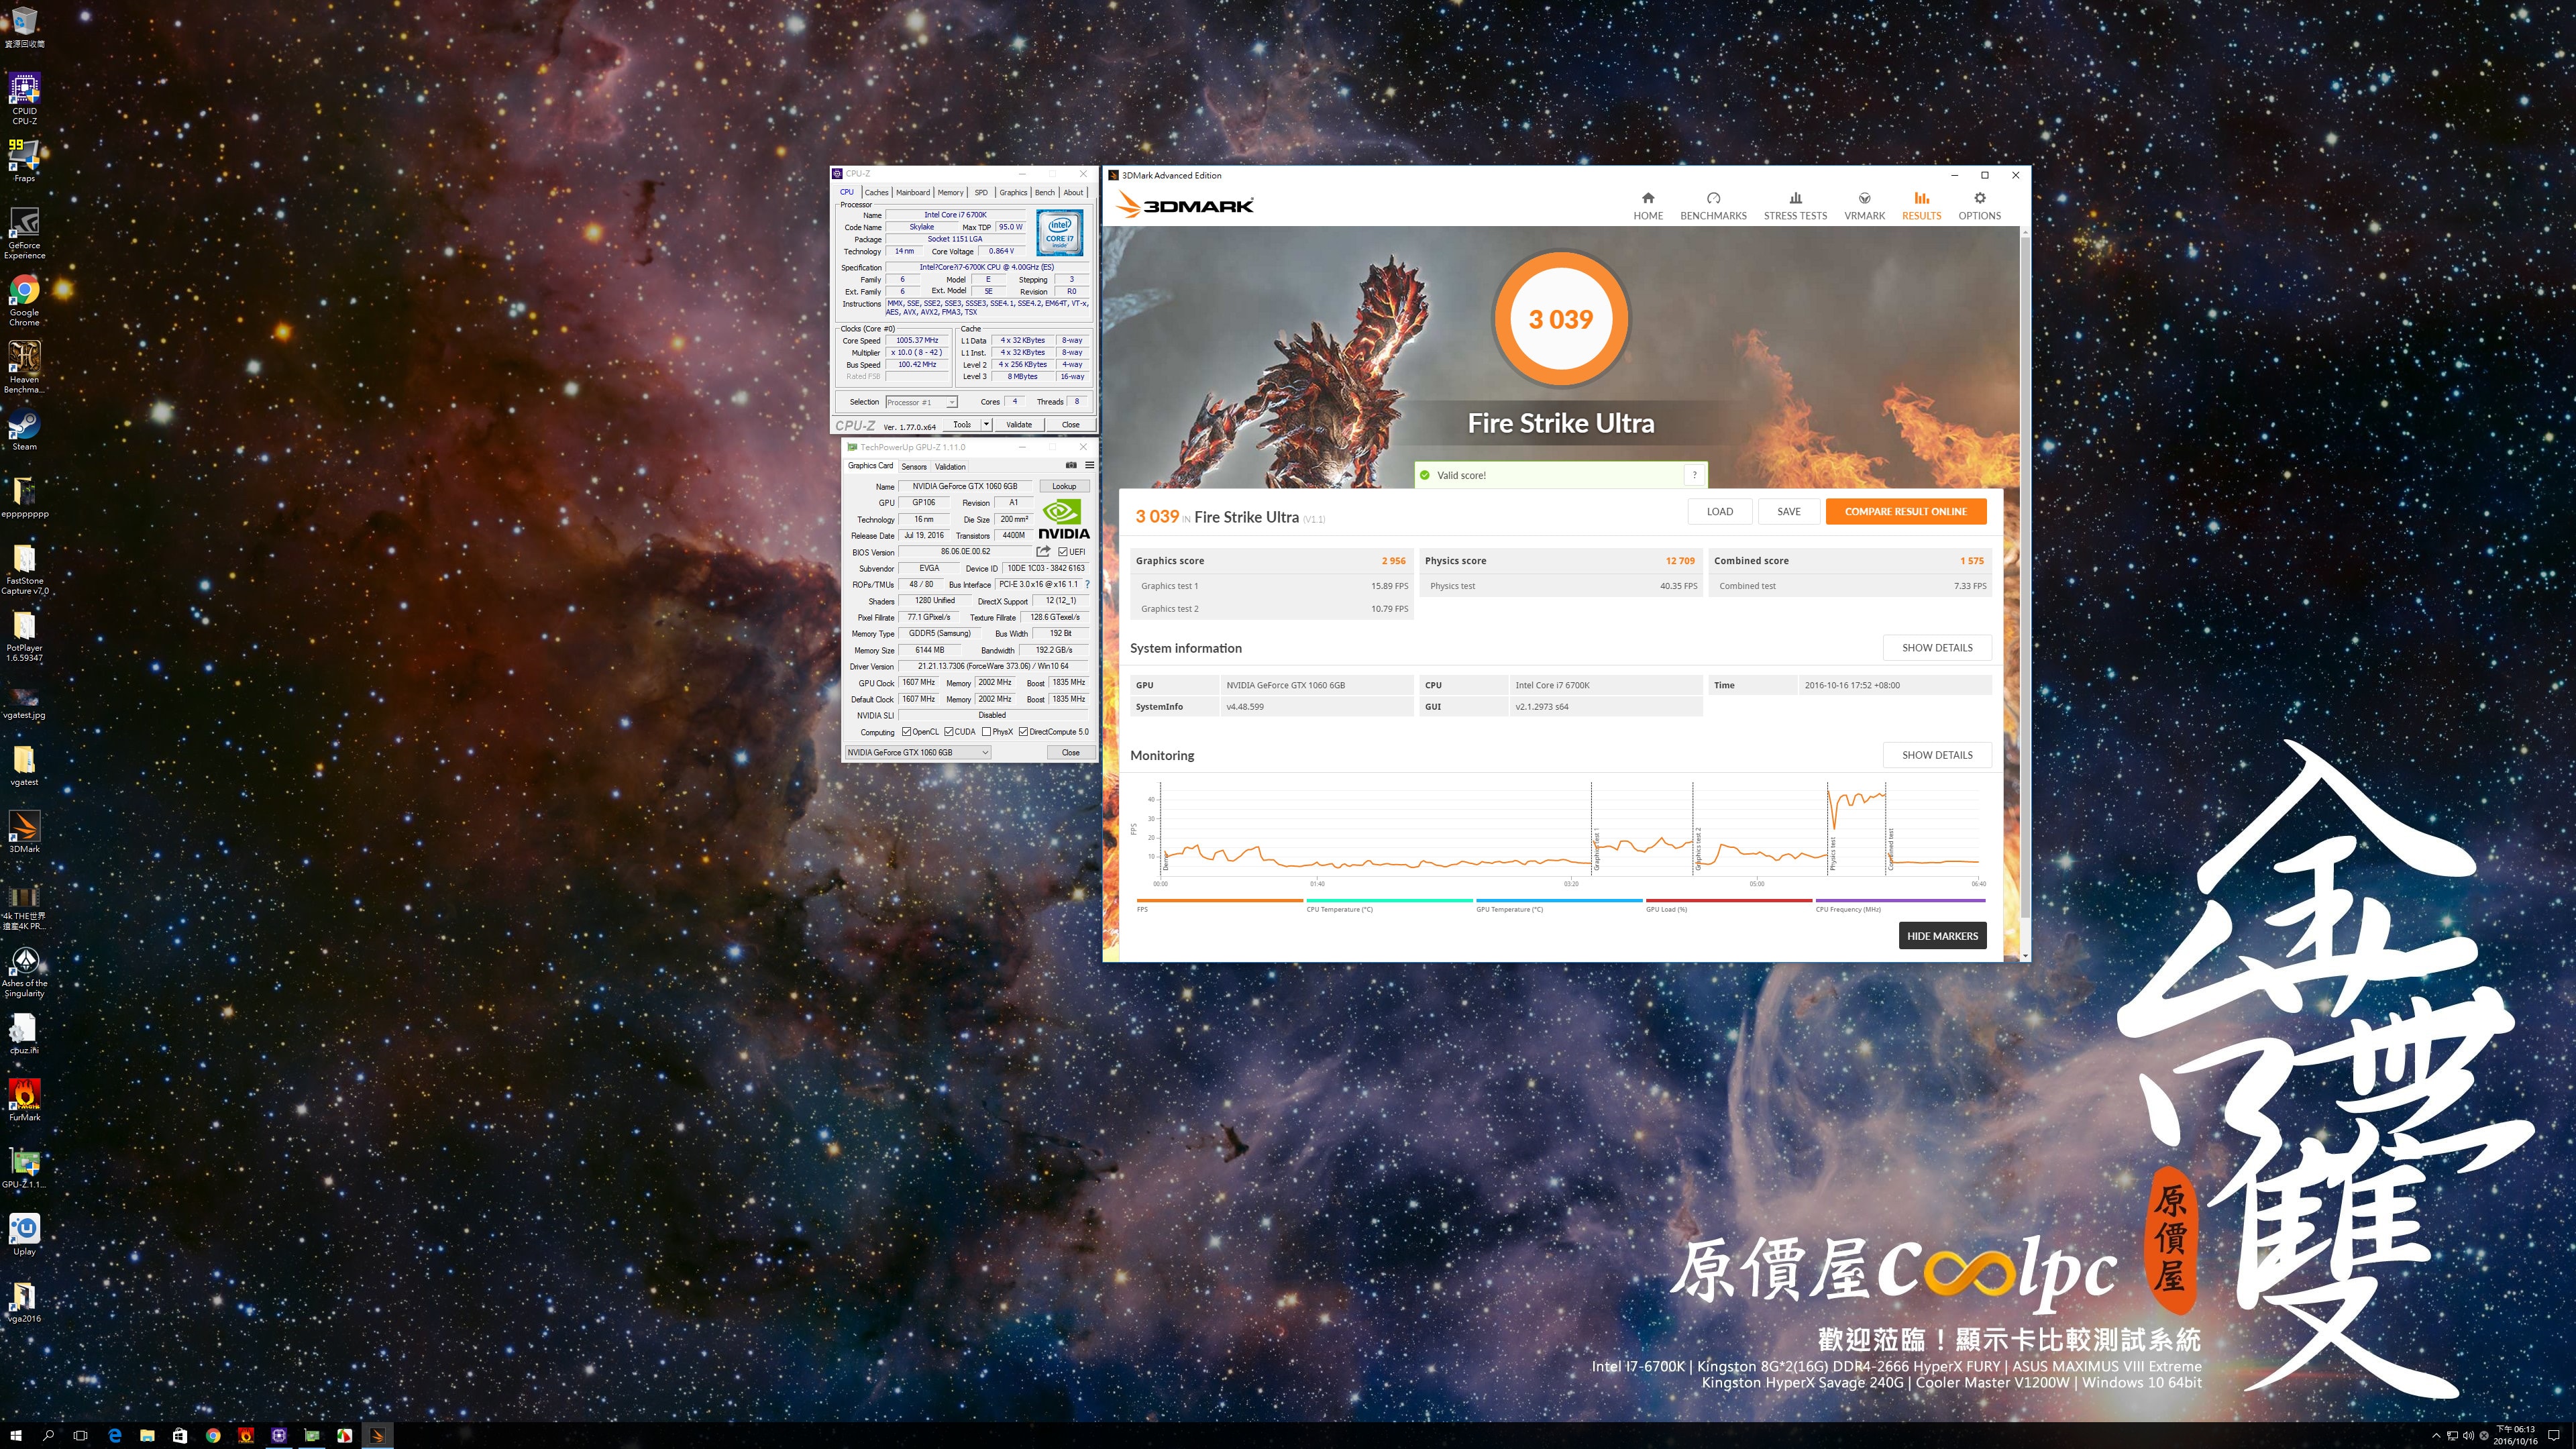The width and height of the screenshot is (2576, 1449).
Task: Open Heaven Benchmark desktop icon
Action: pos(24,367)
